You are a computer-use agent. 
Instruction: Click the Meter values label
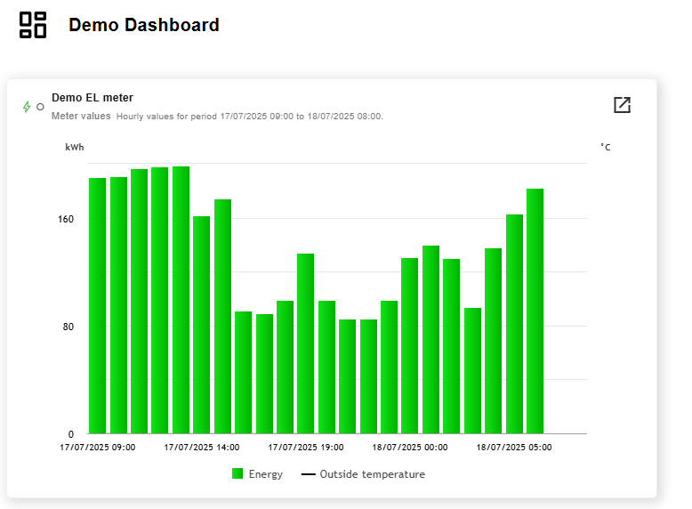coord(81,116)
